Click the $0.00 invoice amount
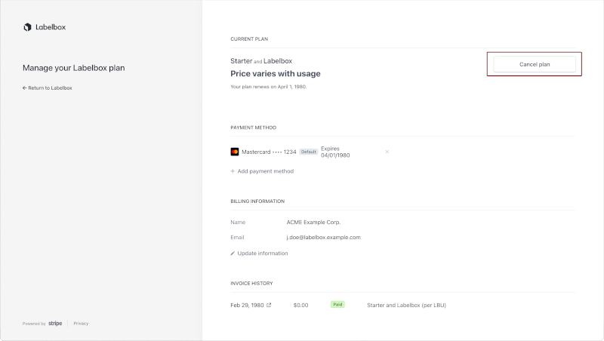The image size is (604, 341). pos(300,306)
